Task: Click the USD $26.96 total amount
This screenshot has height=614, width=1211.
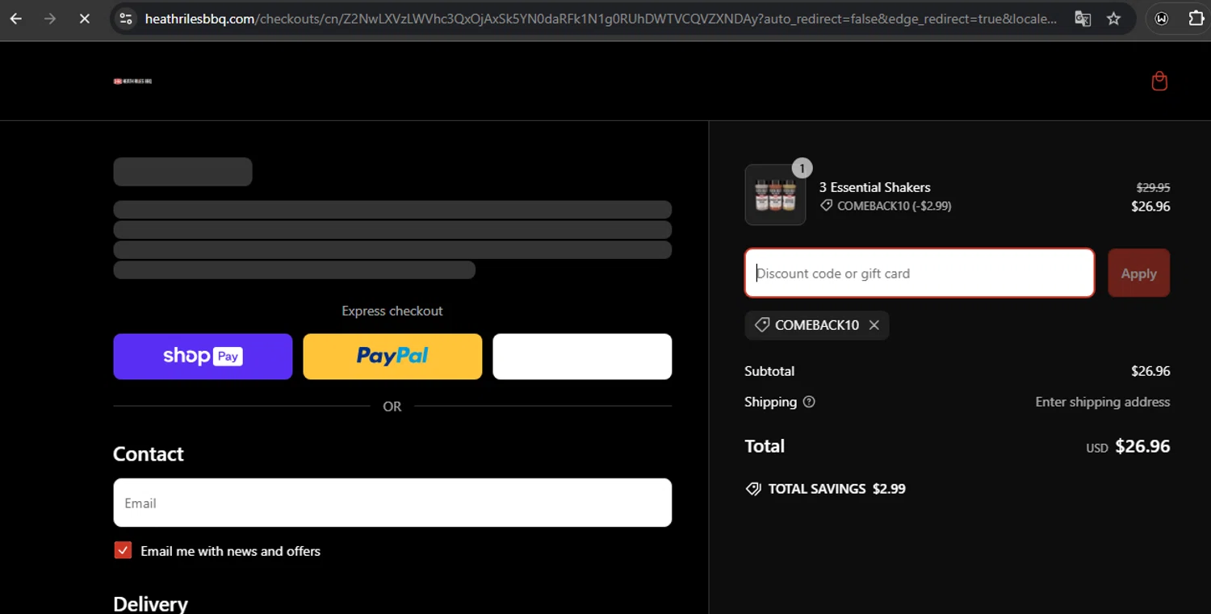Action: point(1128,446)
